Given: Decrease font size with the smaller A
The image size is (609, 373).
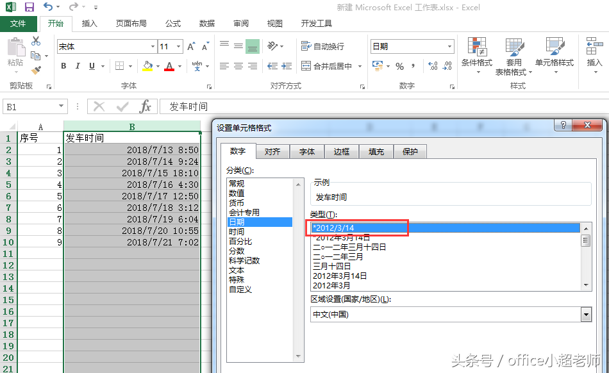Looking at the screenshot, I should click(x=205, y=47).
